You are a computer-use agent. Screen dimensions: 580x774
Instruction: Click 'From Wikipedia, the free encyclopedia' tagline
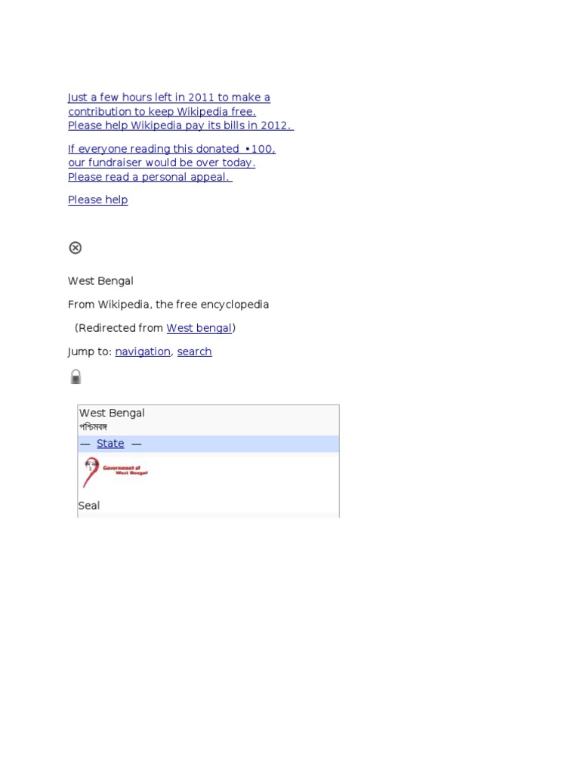[168, 304]
